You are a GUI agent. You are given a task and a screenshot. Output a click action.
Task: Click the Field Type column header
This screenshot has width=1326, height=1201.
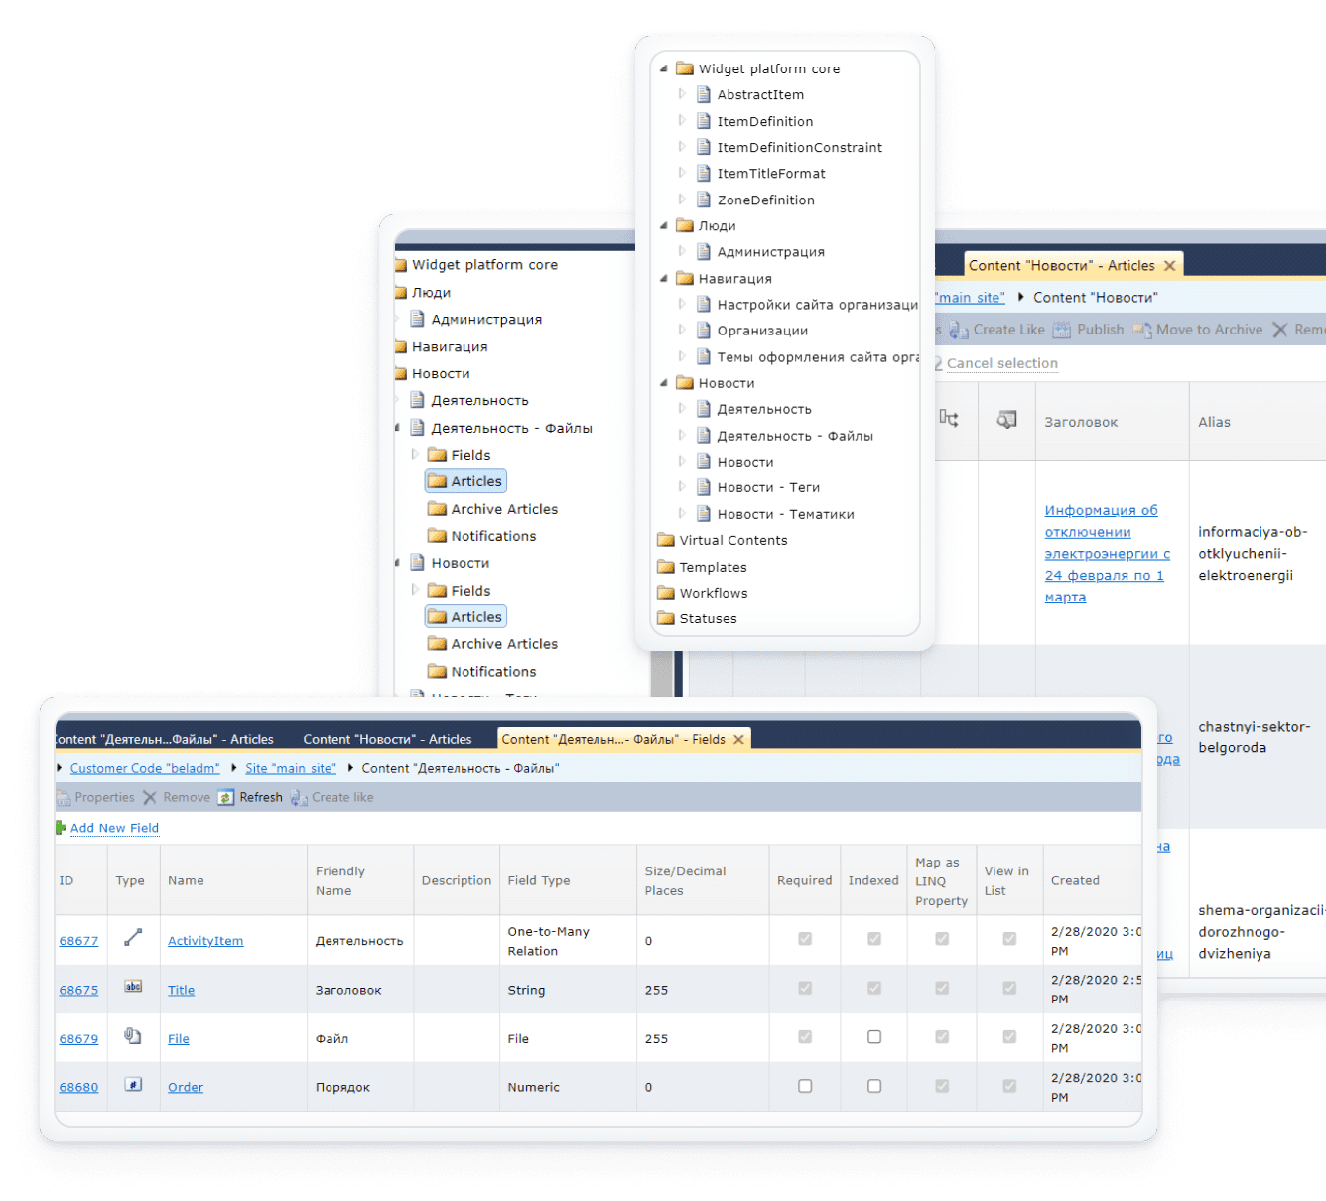coord(539,880)
